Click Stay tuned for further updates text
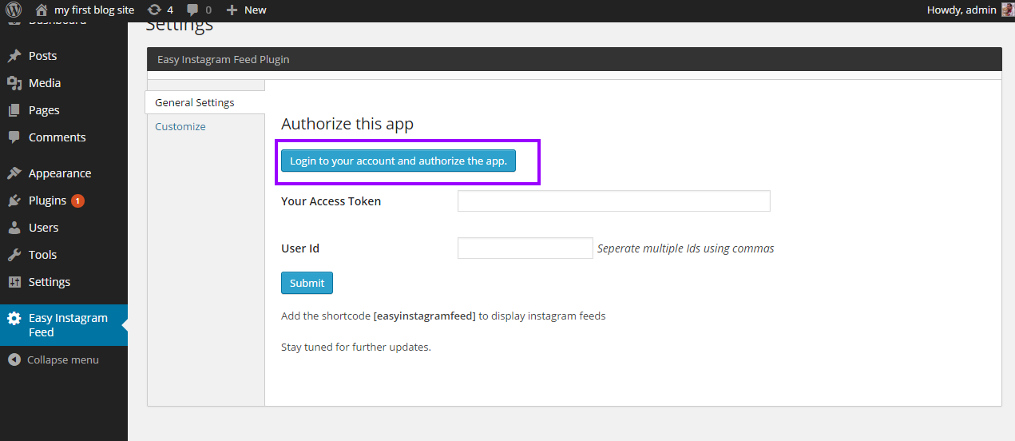The width and height of the screenshot is (1015, 441). tap(356, 347)
